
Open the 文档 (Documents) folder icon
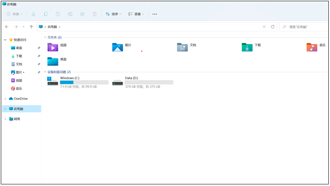[182, 47]
